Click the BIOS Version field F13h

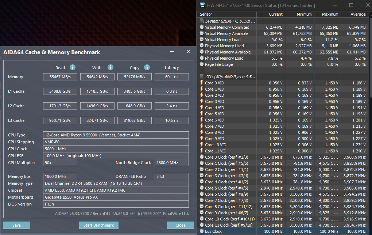coord(116,204)
